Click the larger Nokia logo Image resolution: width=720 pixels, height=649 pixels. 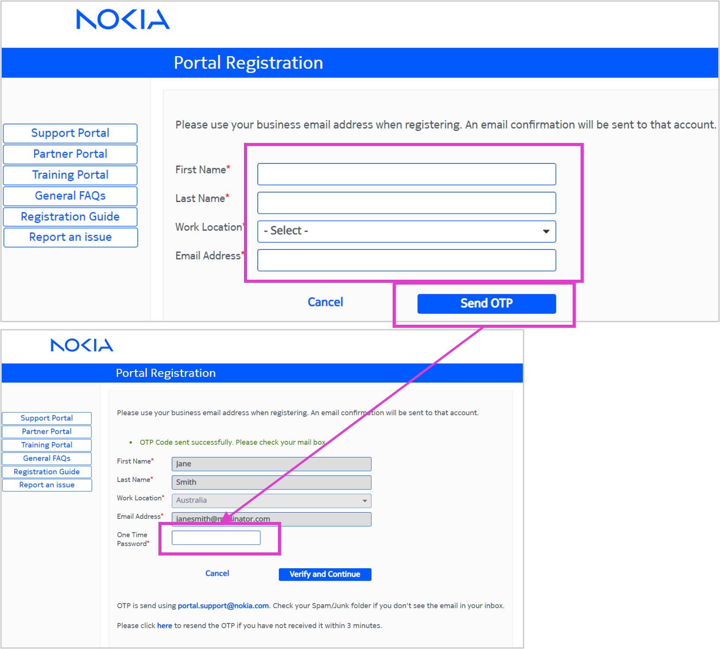pos(123,19)
